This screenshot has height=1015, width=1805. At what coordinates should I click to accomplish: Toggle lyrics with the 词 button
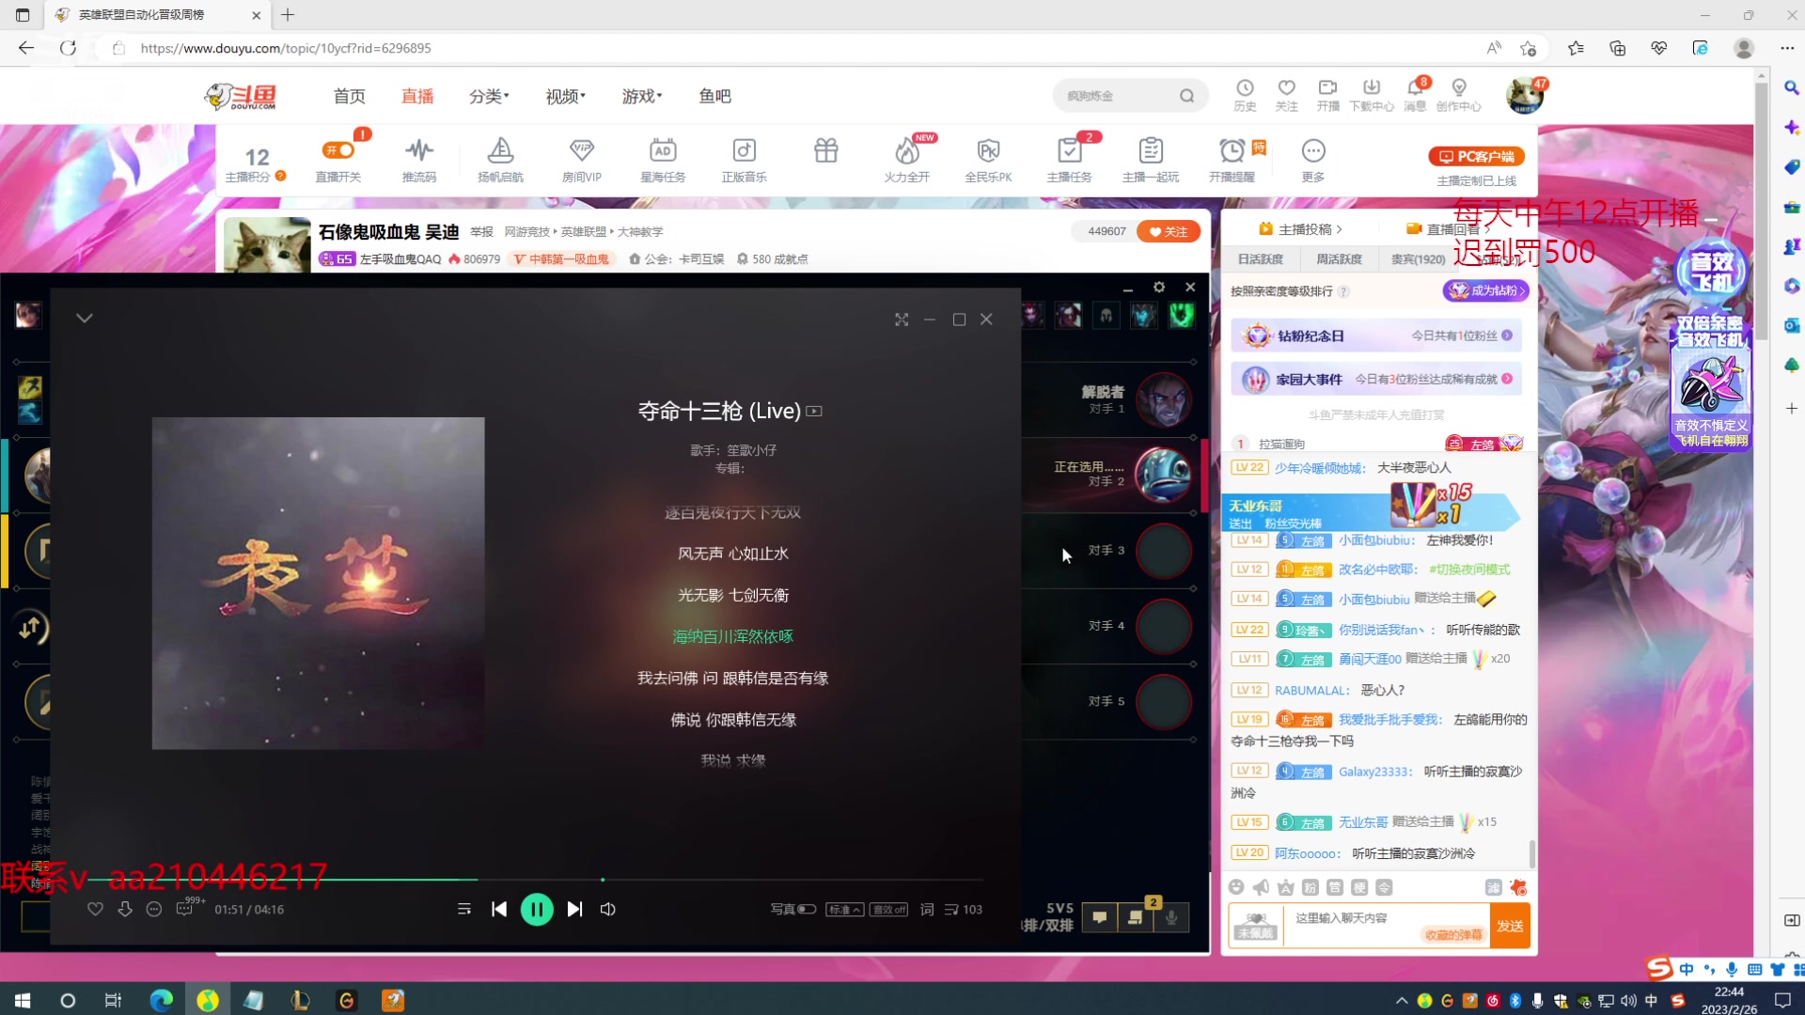pyautogui.click(x=927, y=909)
